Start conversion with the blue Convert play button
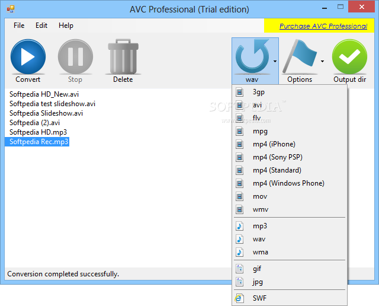The height and width of the screenshot is (306, 379). coord(28,57)
